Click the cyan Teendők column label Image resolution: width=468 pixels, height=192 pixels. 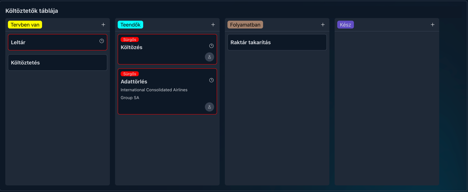click(x=130, y=24)
